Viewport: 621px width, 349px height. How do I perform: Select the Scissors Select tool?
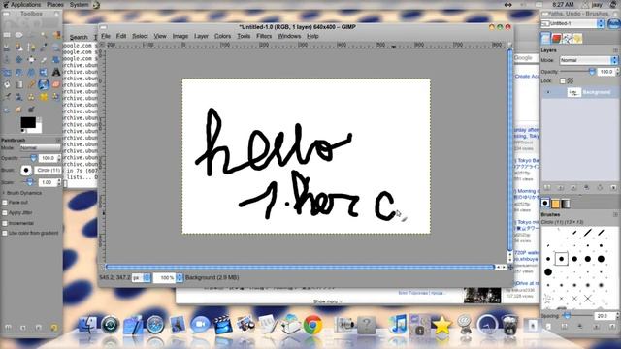(7, 48)
